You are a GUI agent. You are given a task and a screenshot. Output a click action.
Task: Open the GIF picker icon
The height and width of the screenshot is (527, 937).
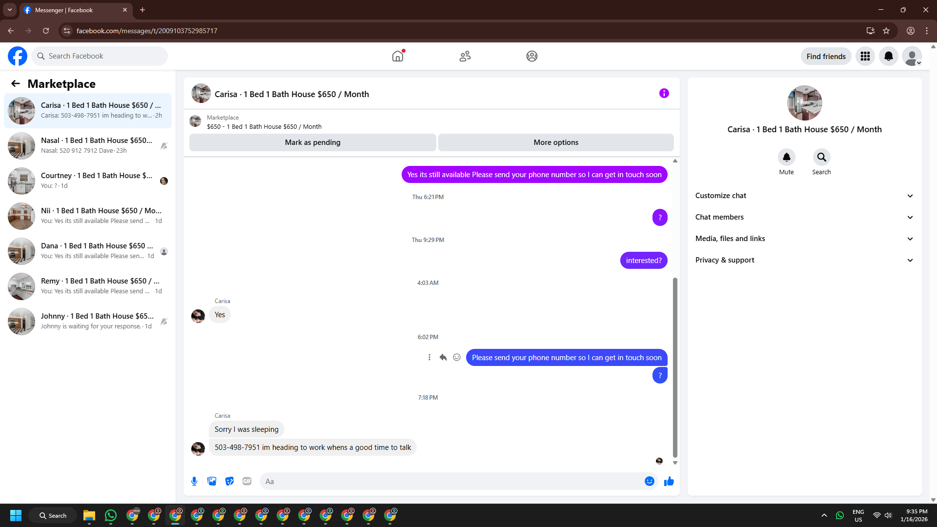(x=247, y=481)
